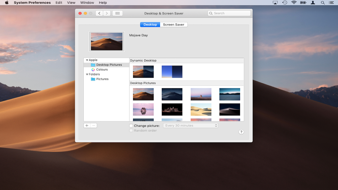
Task: Open the Help menu
Action: [103, 3]
